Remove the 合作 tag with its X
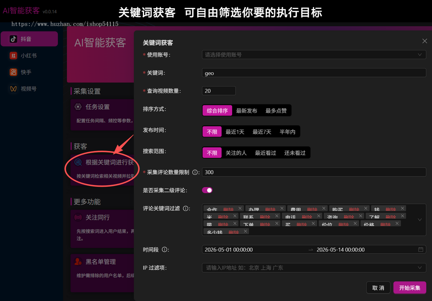432x301 pixels. [x=240, y=209]
